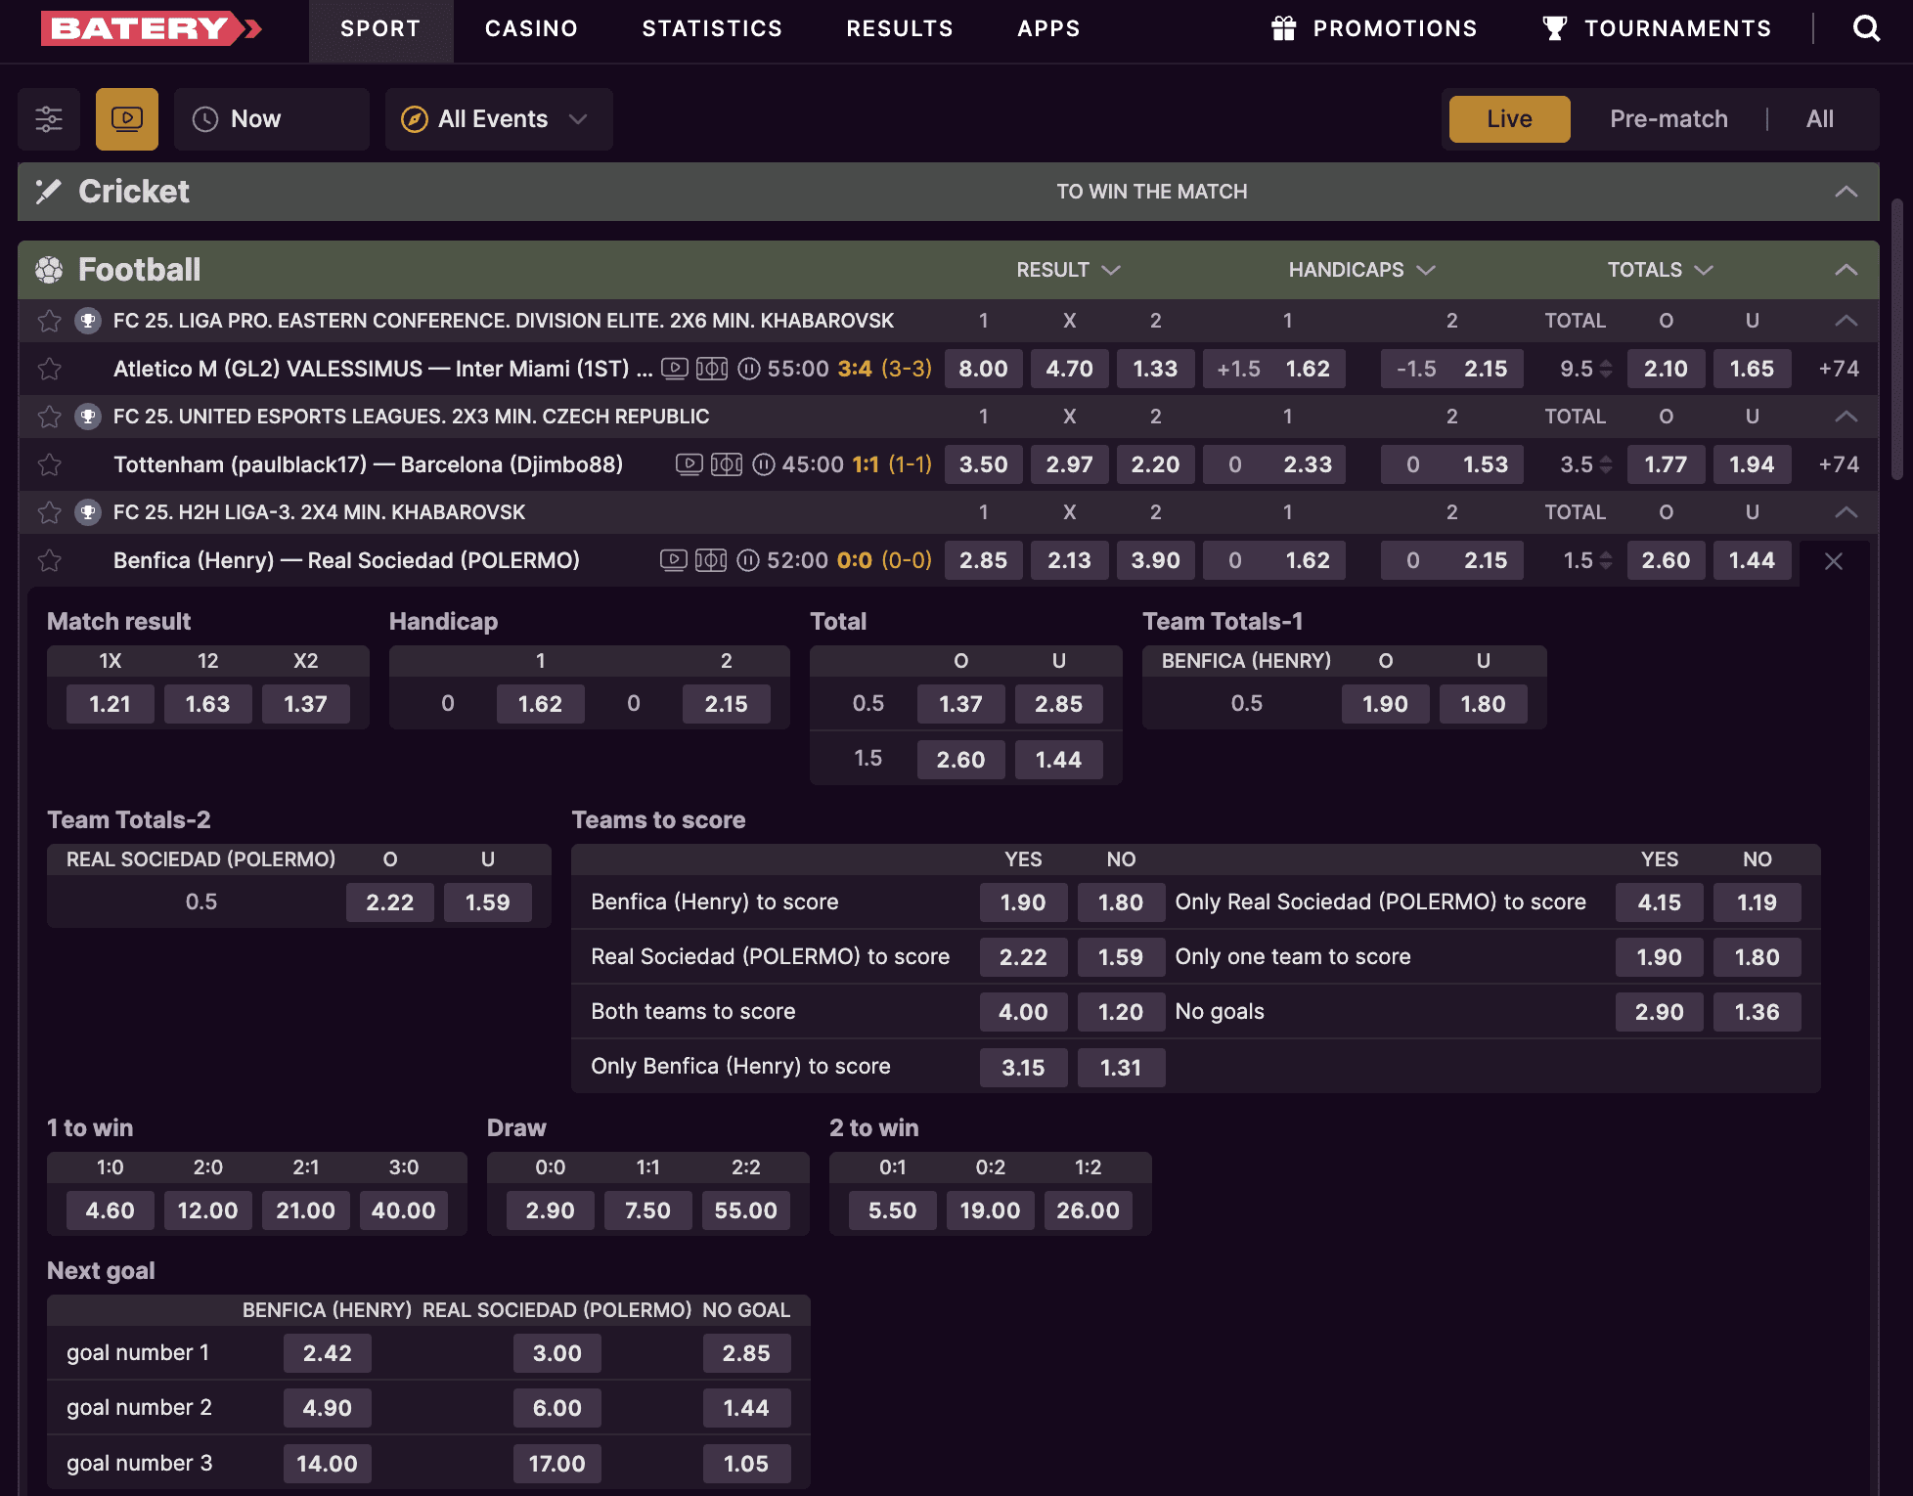Click the 9.5 total stepper arrows
Image resolution: width=1913 pixels, height=1496 pixels.
pyautogui.click(x=1604, y=369)
